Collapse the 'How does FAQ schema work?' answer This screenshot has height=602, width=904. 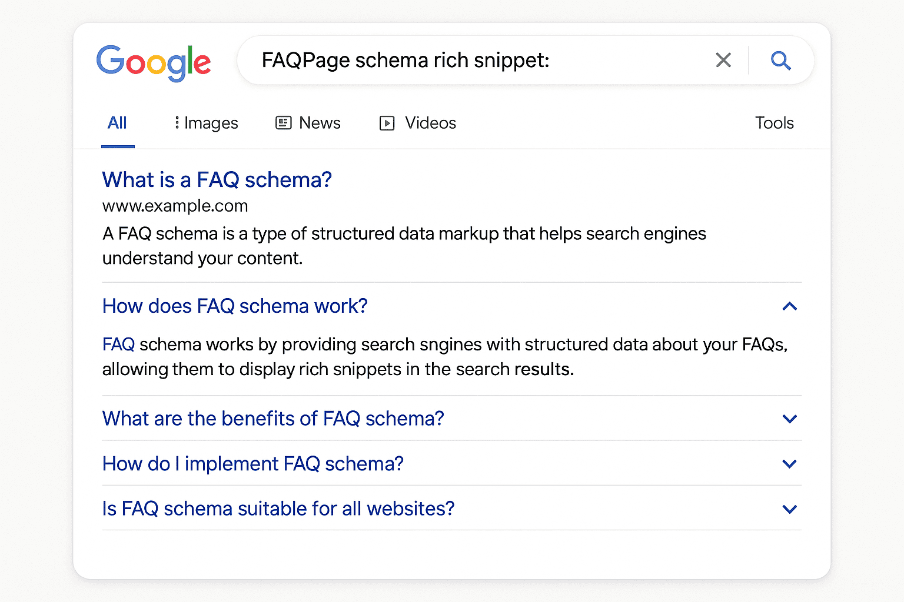[790, 306]
